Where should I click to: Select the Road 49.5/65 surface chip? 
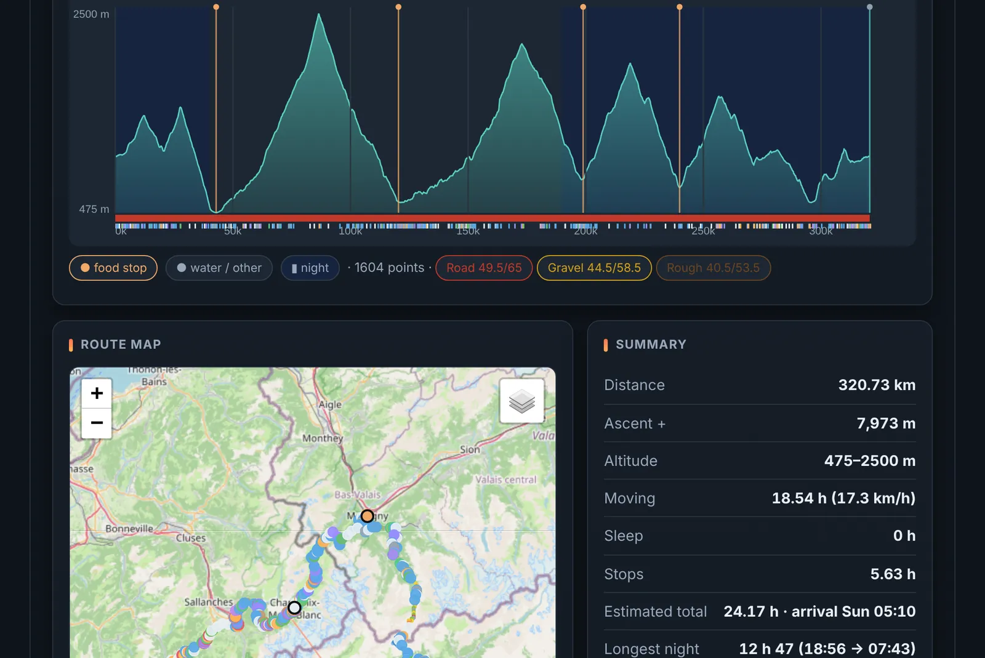484,268
